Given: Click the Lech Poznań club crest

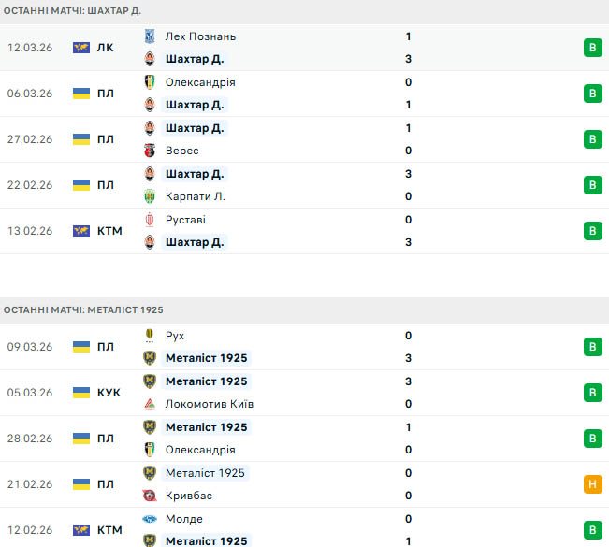Looking at the screenshot, I should click(x=150, y=36).
